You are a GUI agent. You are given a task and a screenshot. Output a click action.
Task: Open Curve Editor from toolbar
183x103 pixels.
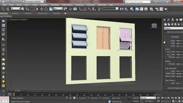[x=142, y=9]
